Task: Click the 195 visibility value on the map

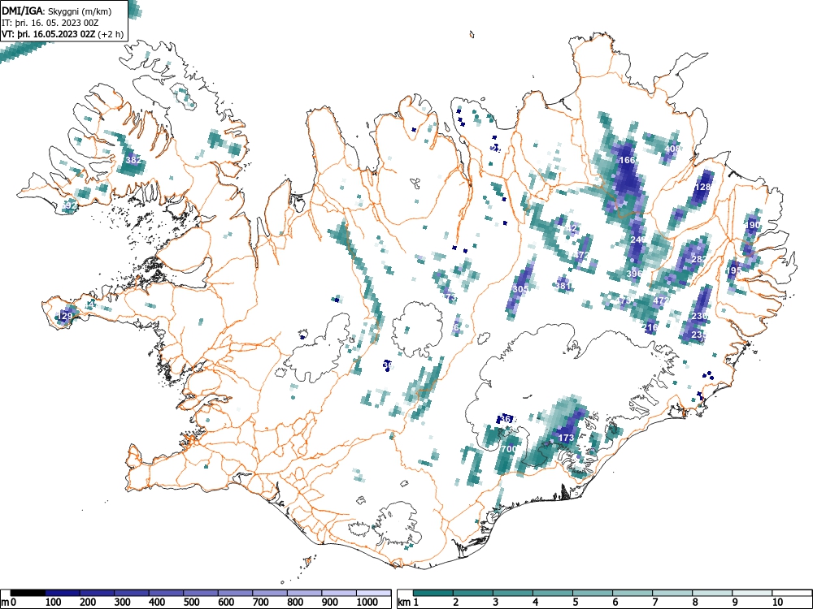Action: tap(733, 270)
